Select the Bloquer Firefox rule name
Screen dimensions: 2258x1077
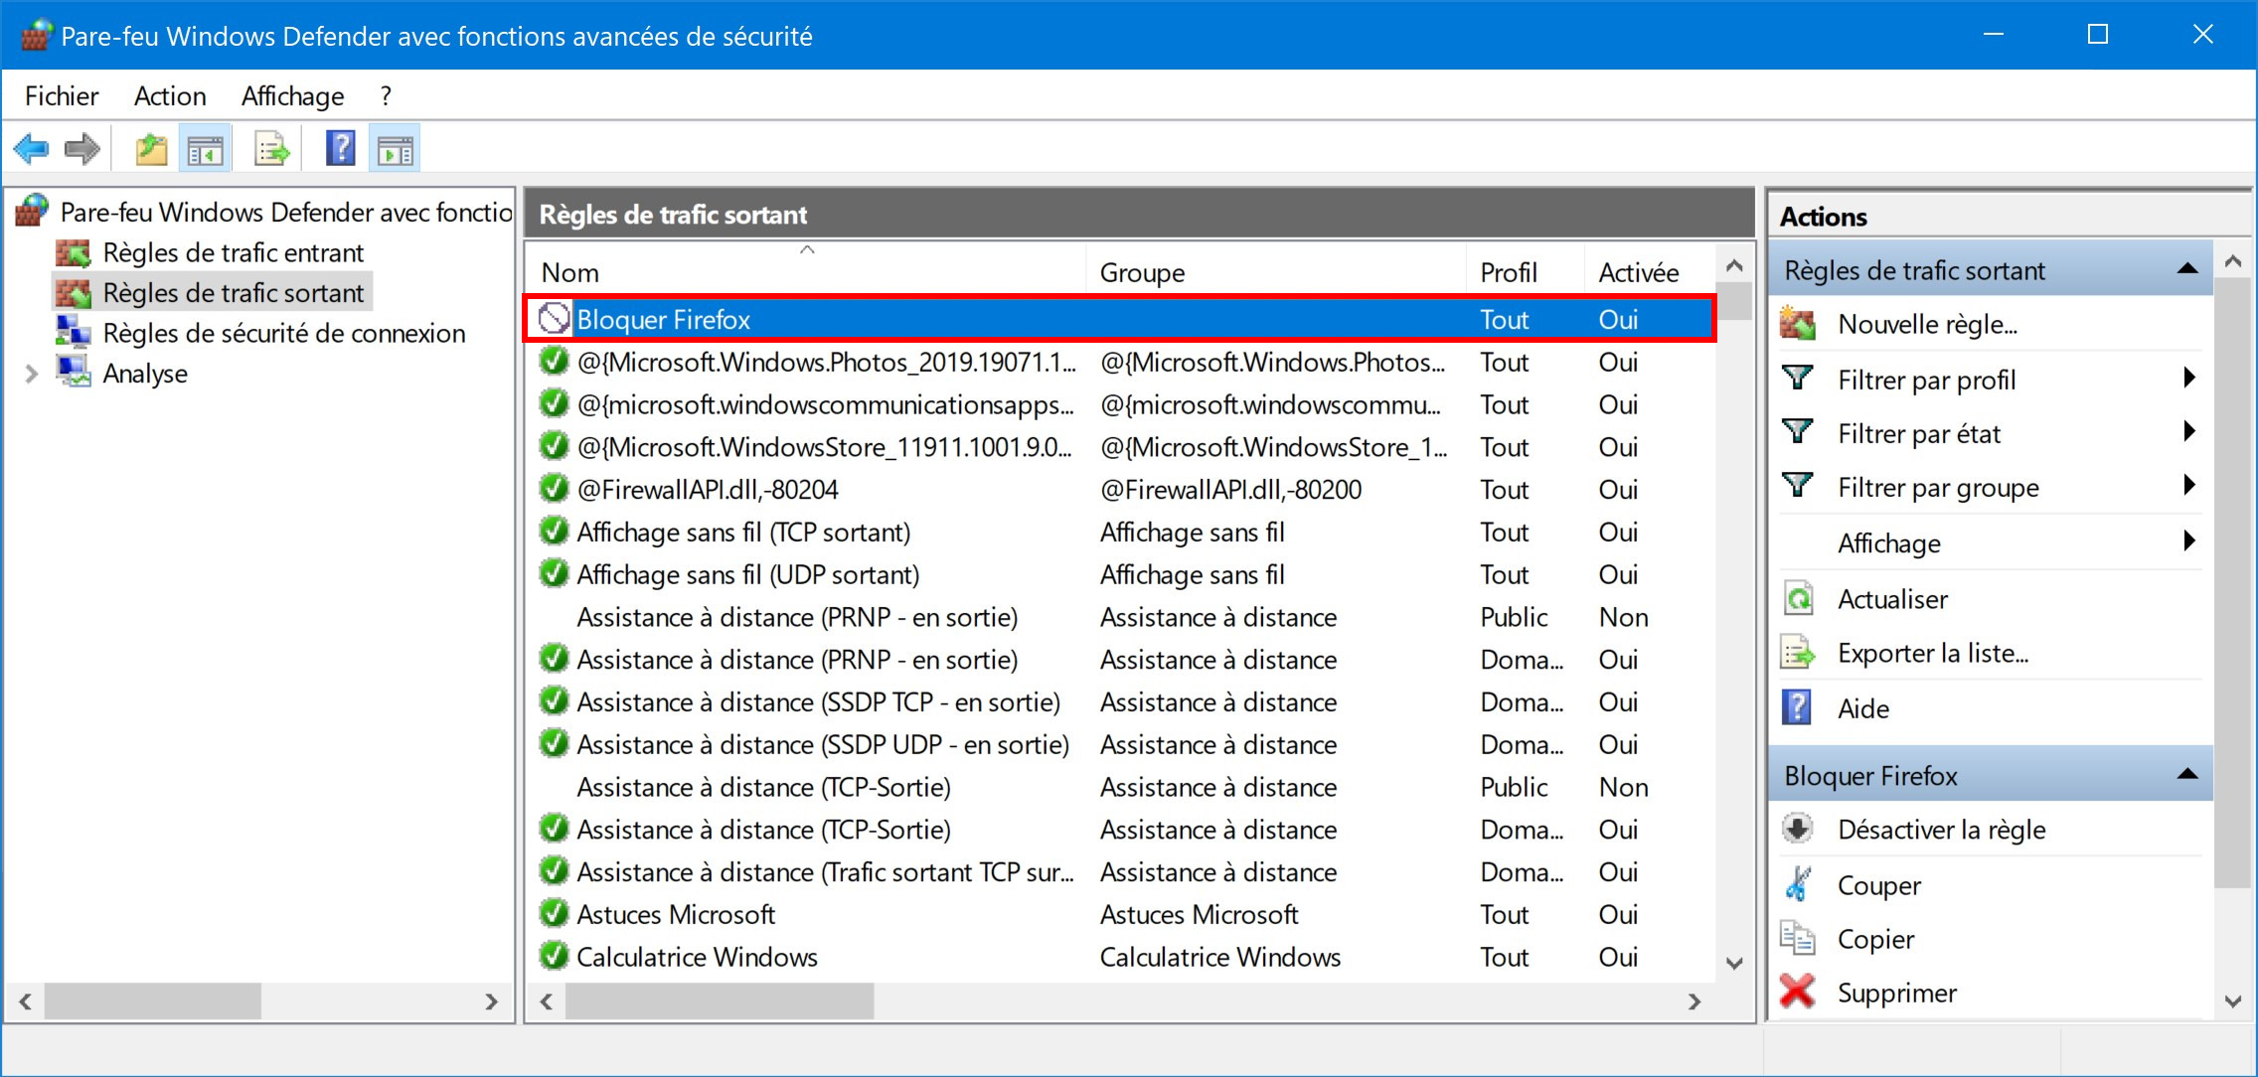tap(663, 320)
